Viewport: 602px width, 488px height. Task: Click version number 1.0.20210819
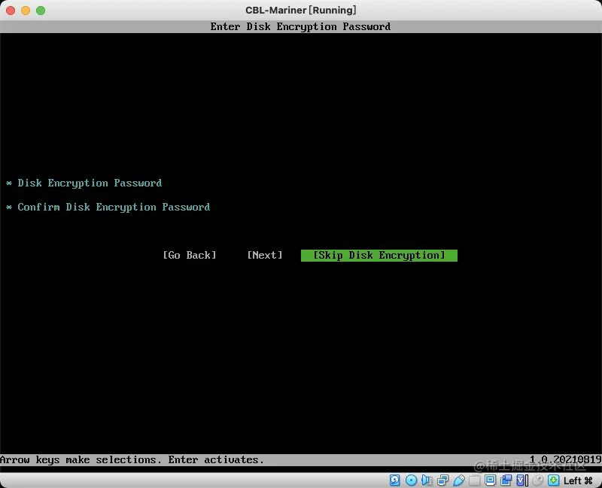565,459
